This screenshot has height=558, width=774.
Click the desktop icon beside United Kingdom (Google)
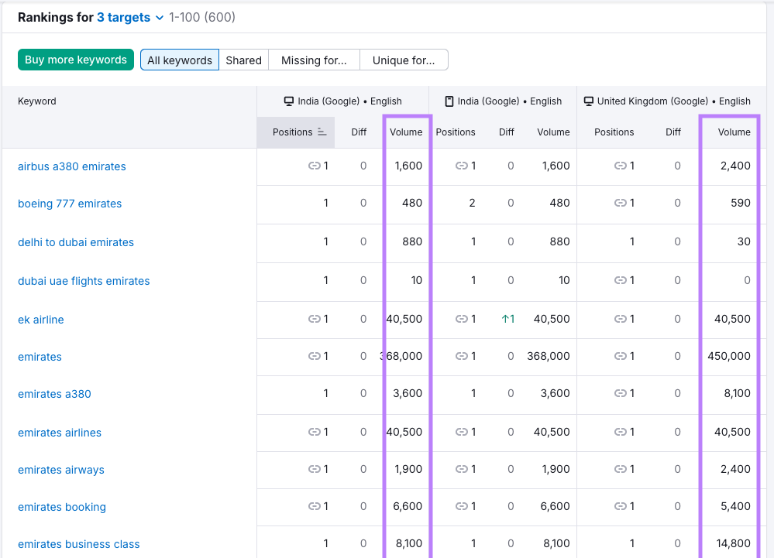coord(589,101)
